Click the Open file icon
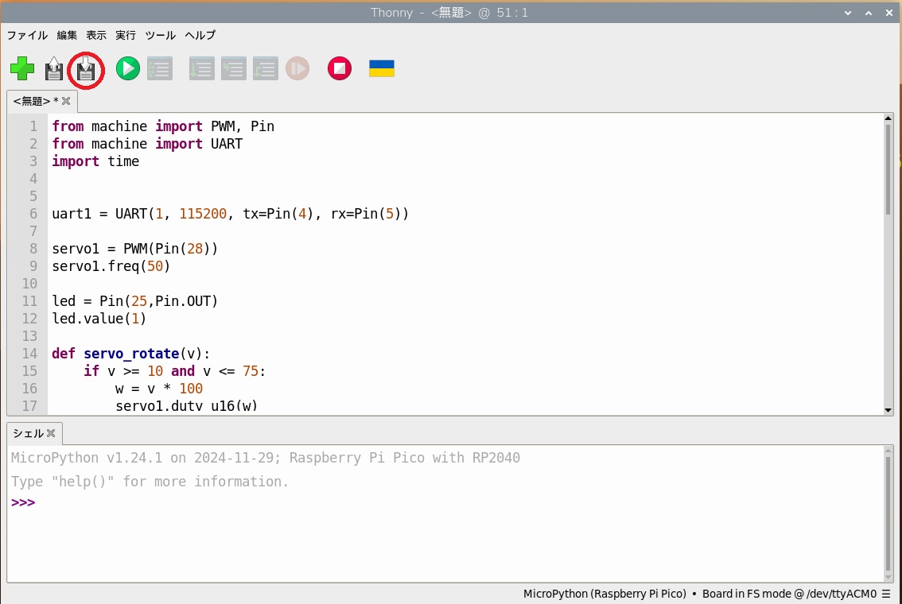This screenshot has height=604, width=902. click(x=53, y=70)
